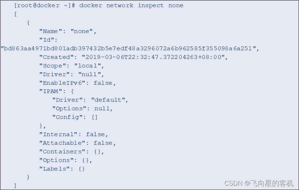The width and height of the screenshot is (299, 190).
Task: Click the "Containers": {} line
Action: (x=71, y=152)
